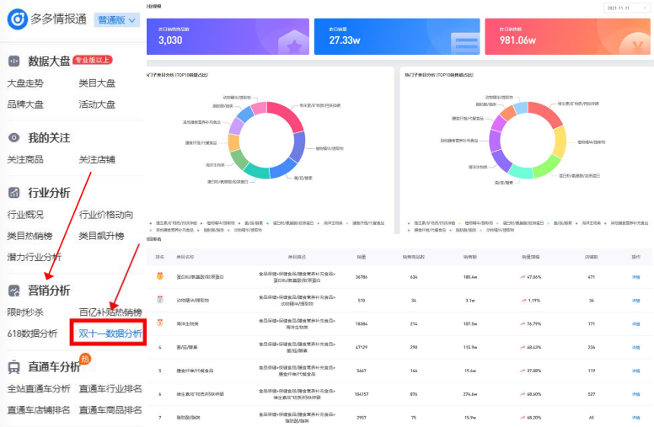Click 详情 link in the 海洋生物类 row
Viewport: 654px width, 427px height.
click(635, 323)
